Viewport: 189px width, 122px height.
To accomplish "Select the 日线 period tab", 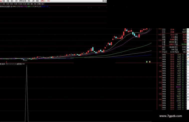I will click(x=28, y=4).
